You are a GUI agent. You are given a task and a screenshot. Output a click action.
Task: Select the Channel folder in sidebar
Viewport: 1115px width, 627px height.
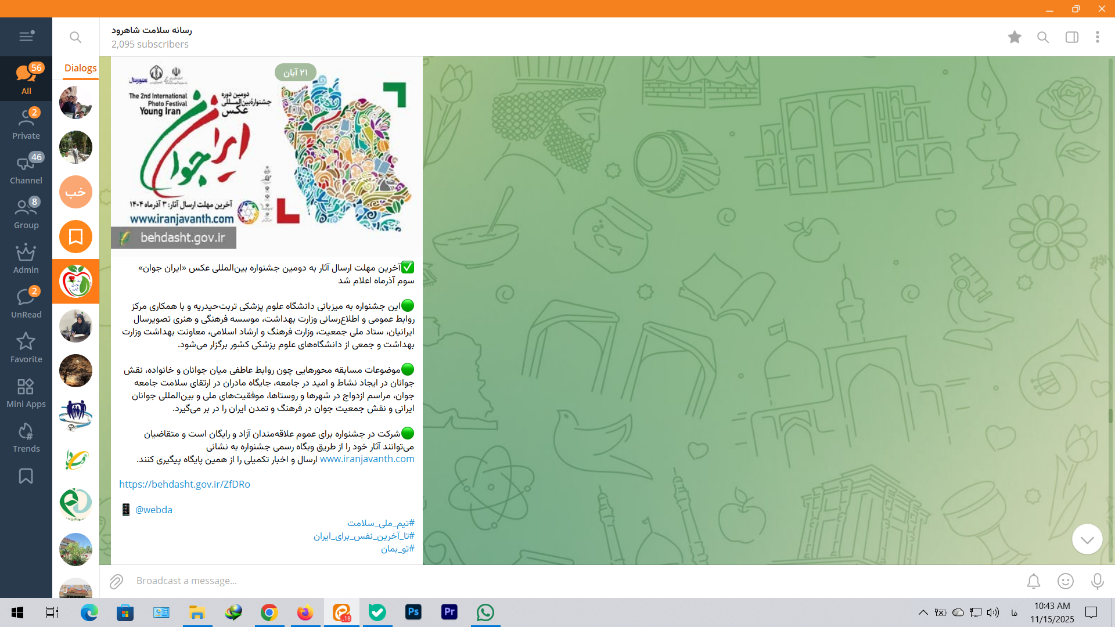(26, 169)
